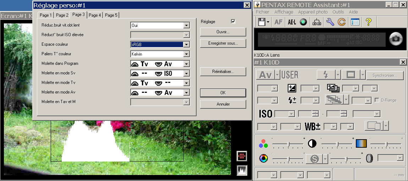Click the exposure bracketing icon
The width and height of the screenshot is (408, 181).
coord(333,88)
